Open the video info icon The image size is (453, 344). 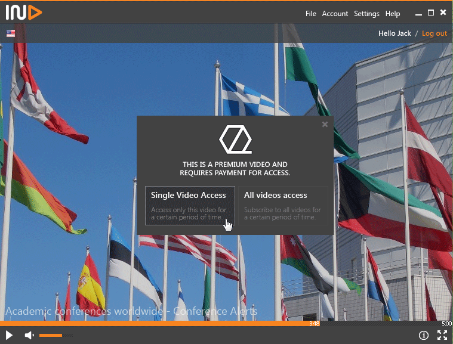coord(424,336)
